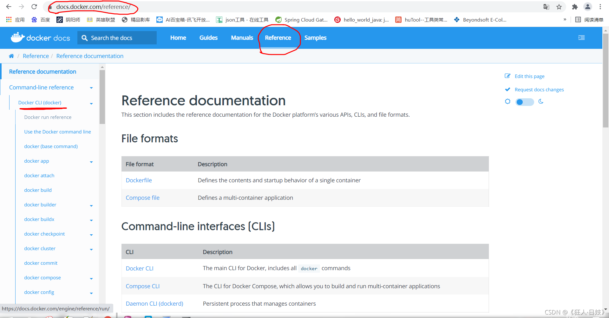Click the sun light-mode icon
Viewport: 609px width, 318px height.
coord(508,101)
